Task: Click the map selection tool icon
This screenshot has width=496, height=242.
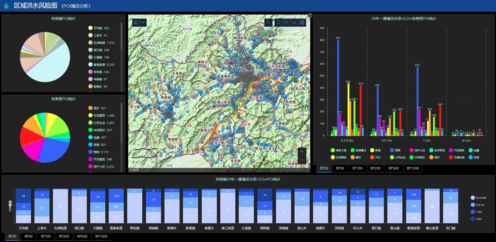Action: pos(136,23)
